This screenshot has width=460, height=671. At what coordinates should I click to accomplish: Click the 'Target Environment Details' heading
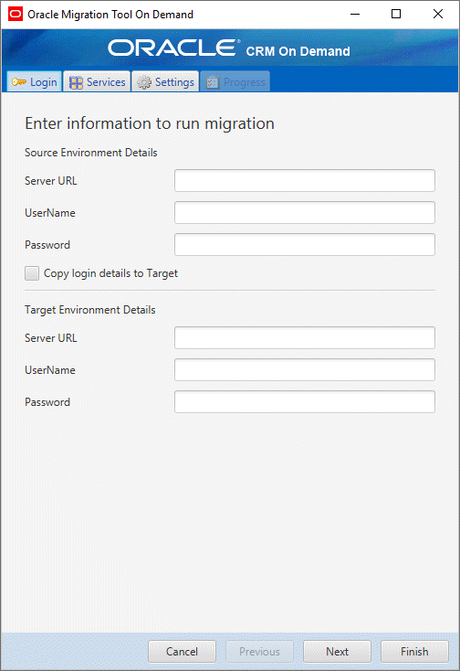90,310
